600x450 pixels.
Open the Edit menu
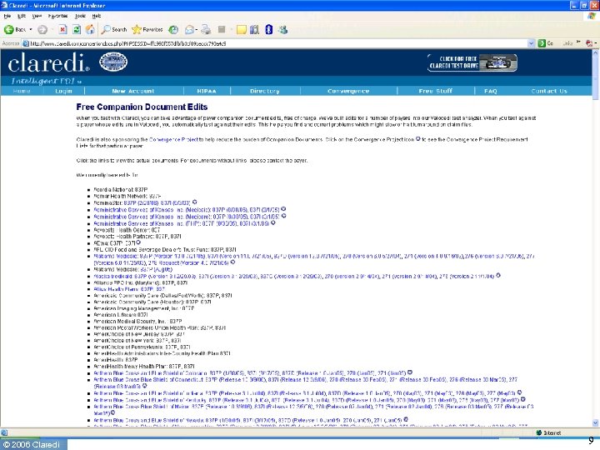click(22, 16)
